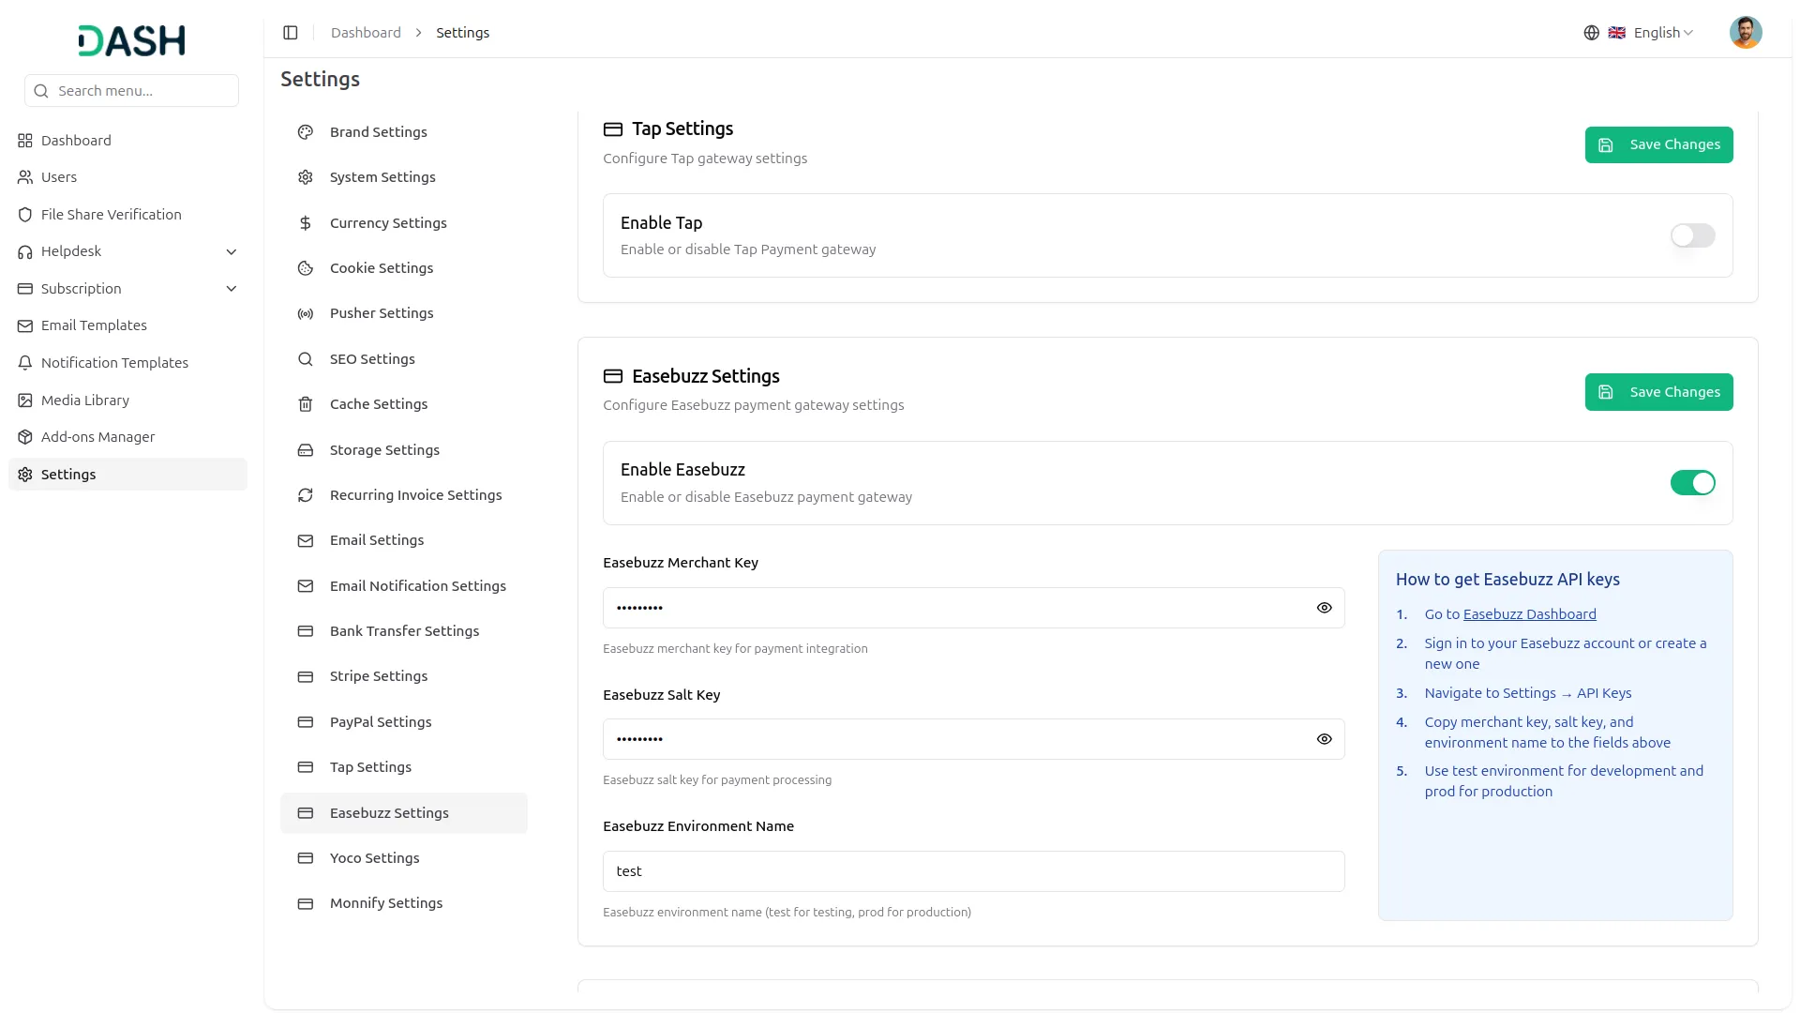Open Email Notification Settings section
Screen dimensions: 1800x1013
pyautogui.click(x=404, y=586)
